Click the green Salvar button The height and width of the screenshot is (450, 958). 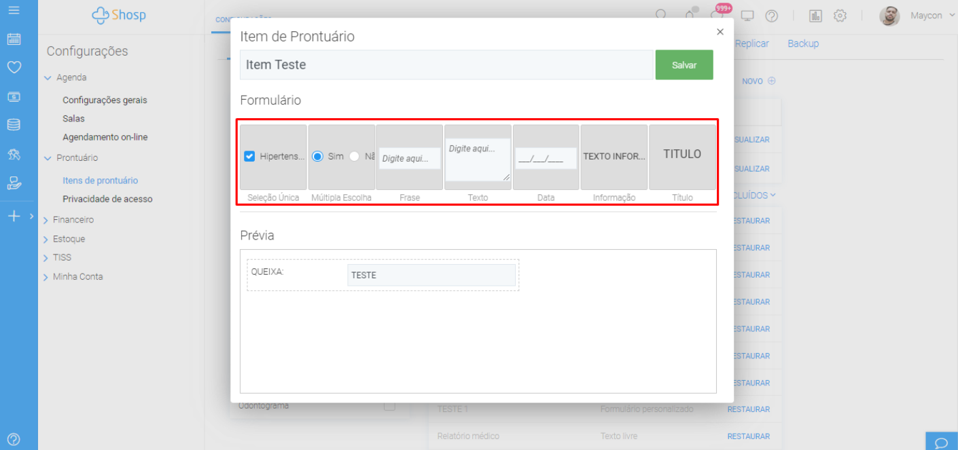[684, 65]
